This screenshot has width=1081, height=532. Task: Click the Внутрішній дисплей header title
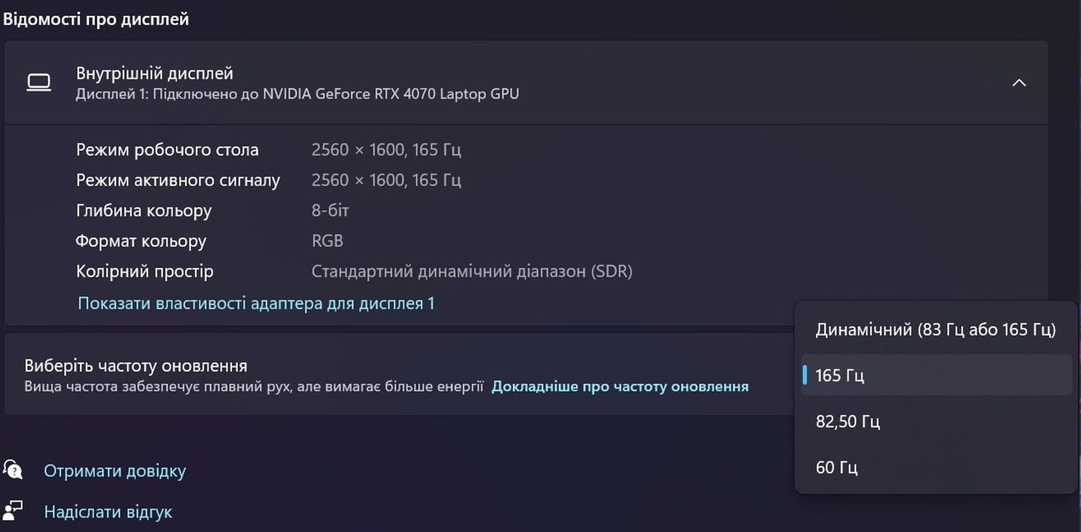click(154, 73)
